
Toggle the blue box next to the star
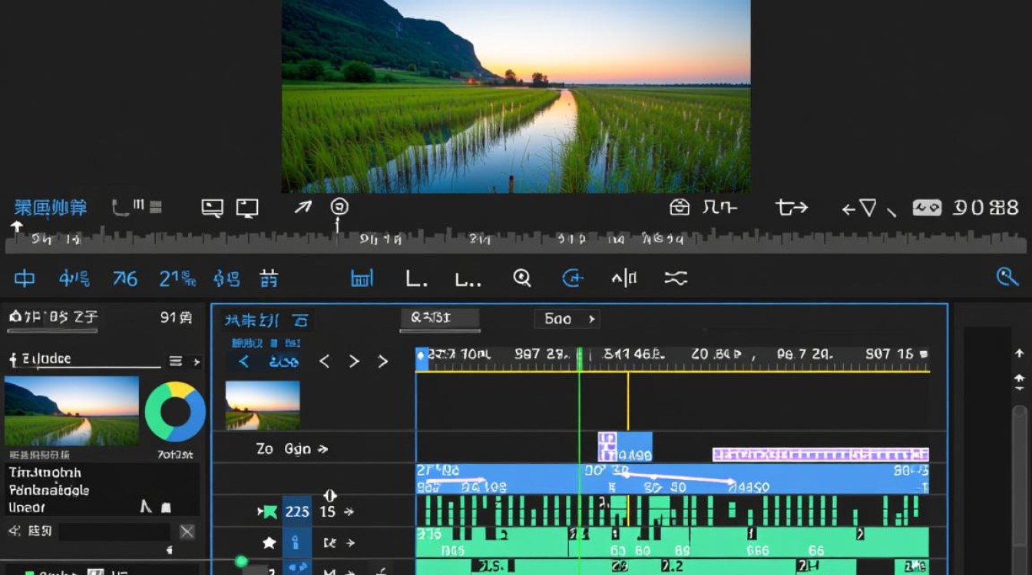[x=297, y=543]
